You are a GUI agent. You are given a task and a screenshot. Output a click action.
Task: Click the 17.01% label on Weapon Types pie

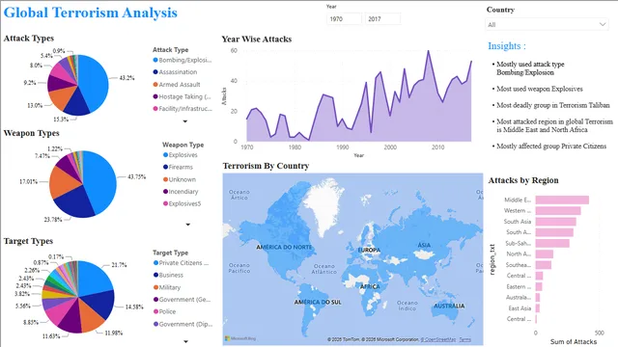pos(28,182)
